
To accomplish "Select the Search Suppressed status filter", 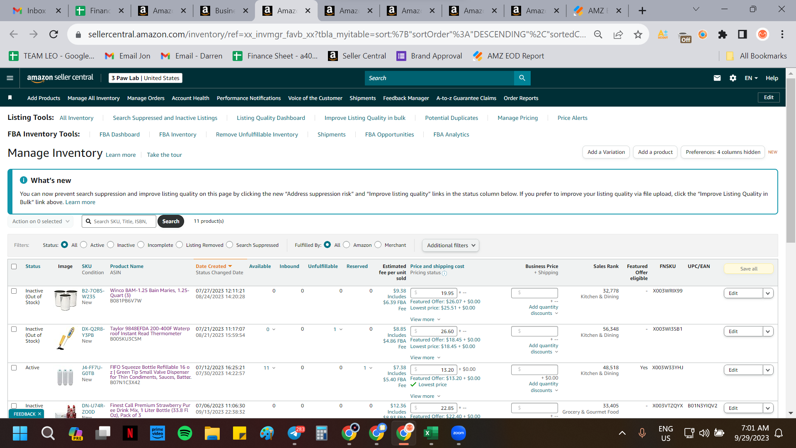I will tap(230, 245).
